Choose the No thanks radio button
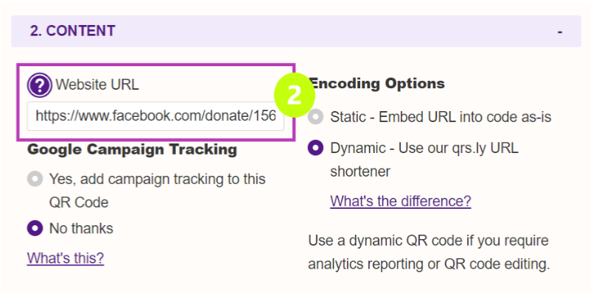Image resolution: width=593 pixels, height=295 pixels. coord(35,228)
